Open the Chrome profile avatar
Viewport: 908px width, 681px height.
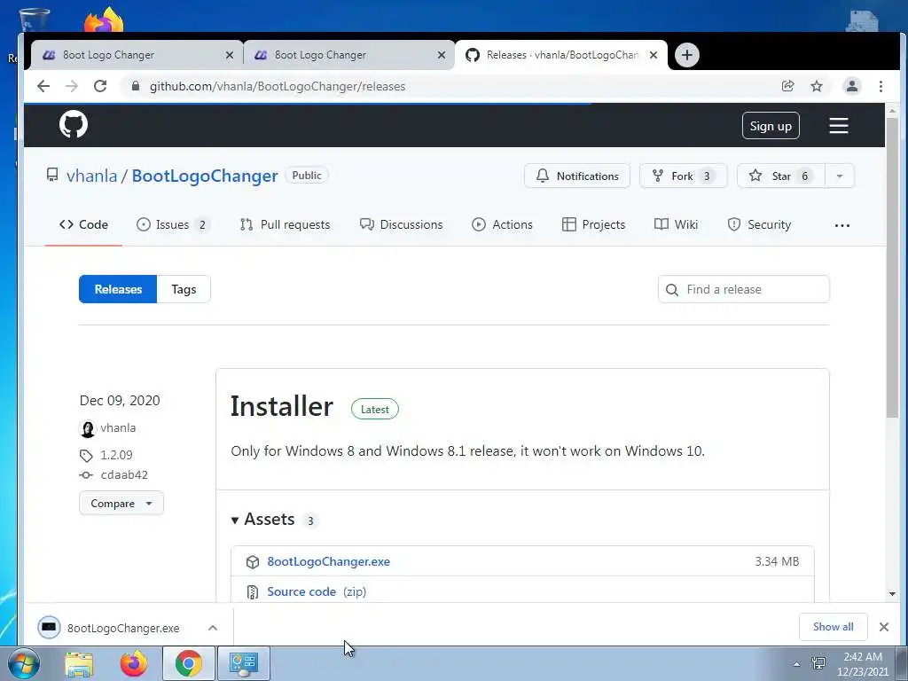[x=852, y=86]
